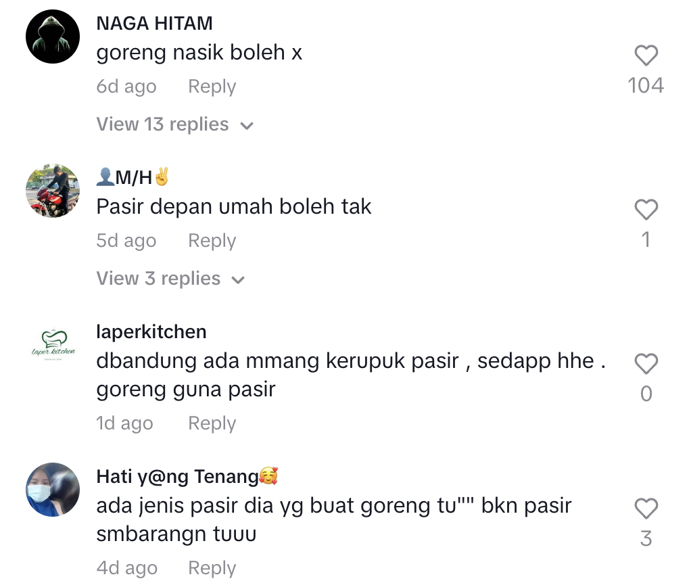
Task: Reply to the M/H comment
Action: (x=212, y=241)
